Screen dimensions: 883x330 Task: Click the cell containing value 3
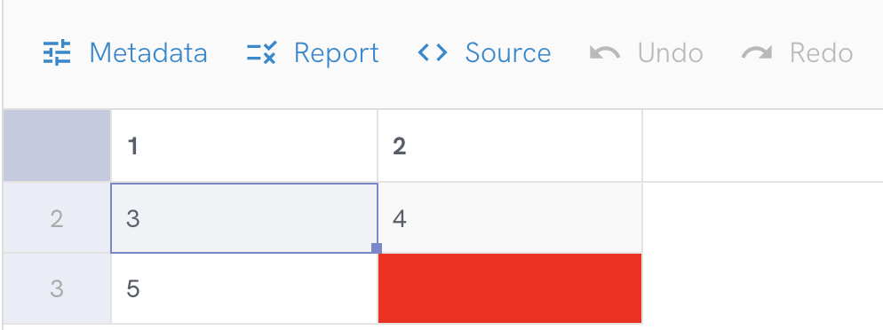(x=244, y=218)
